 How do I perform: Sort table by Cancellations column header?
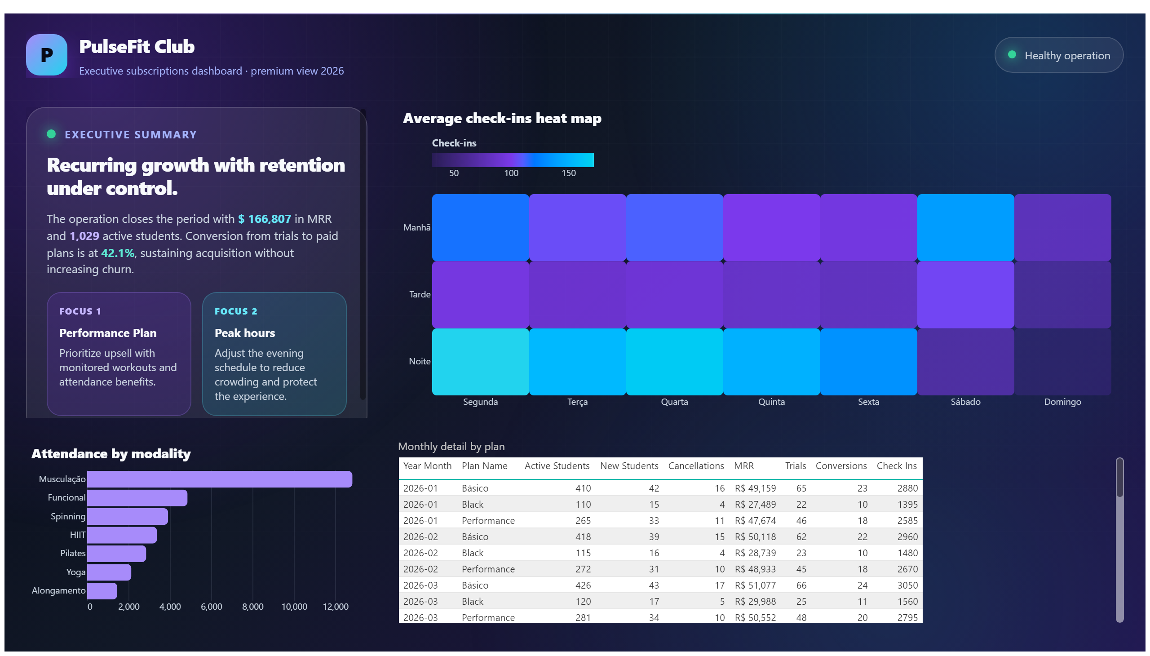(x=696, y=466)
